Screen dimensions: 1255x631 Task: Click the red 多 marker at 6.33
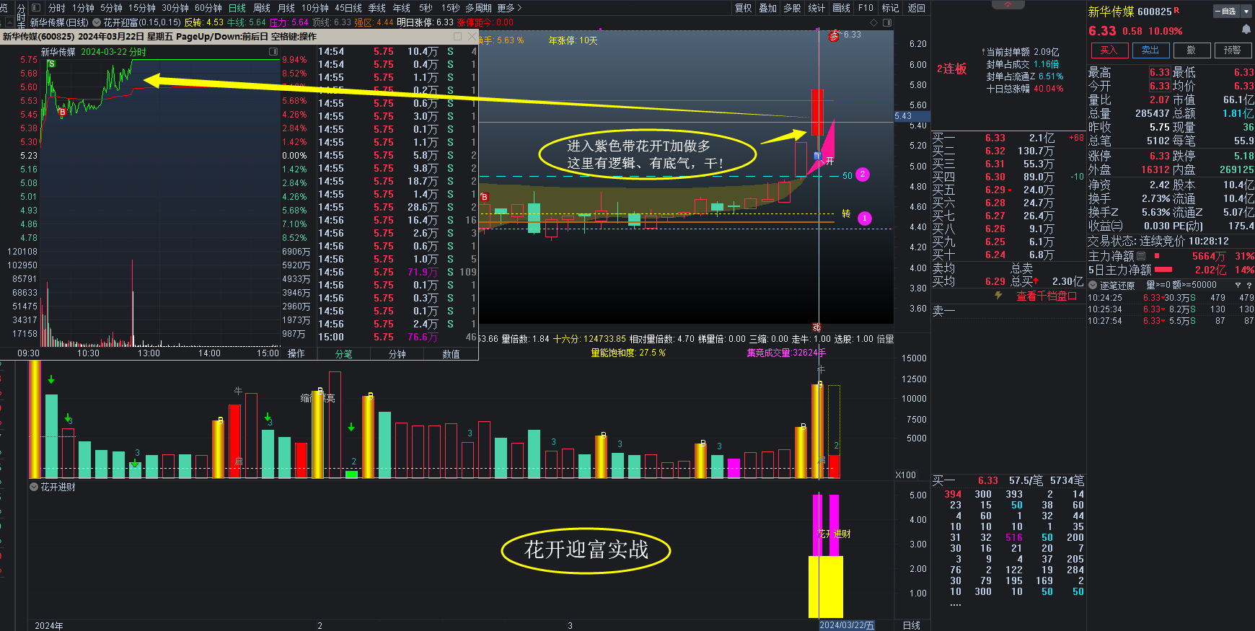[834, 35]
